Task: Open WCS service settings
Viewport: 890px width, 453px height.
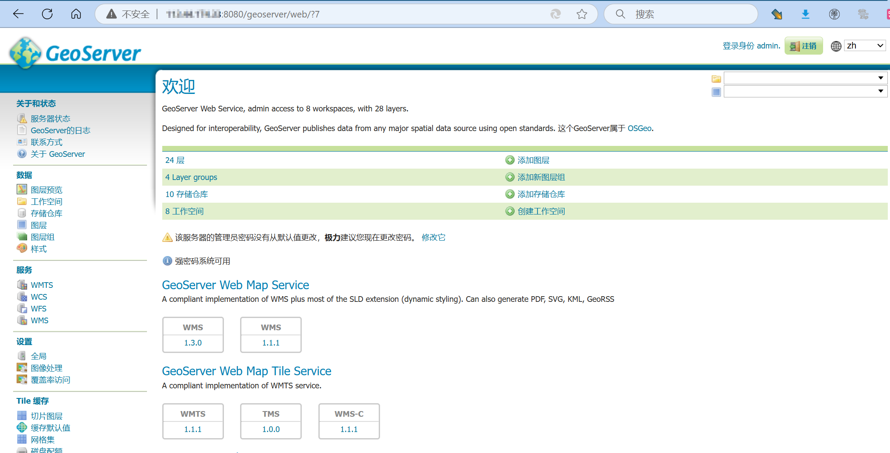Action: tap(38, 297)
